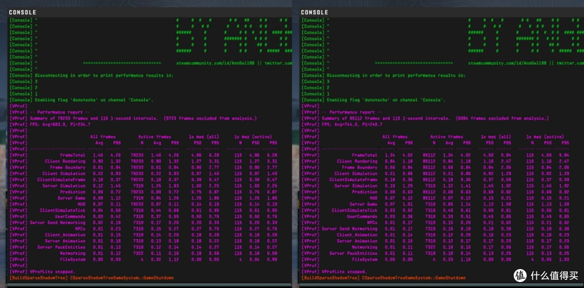Viewport: 584px width, 288px height.
Task: Click the 'HUD' row label in left console
Action: coord(81,204)
